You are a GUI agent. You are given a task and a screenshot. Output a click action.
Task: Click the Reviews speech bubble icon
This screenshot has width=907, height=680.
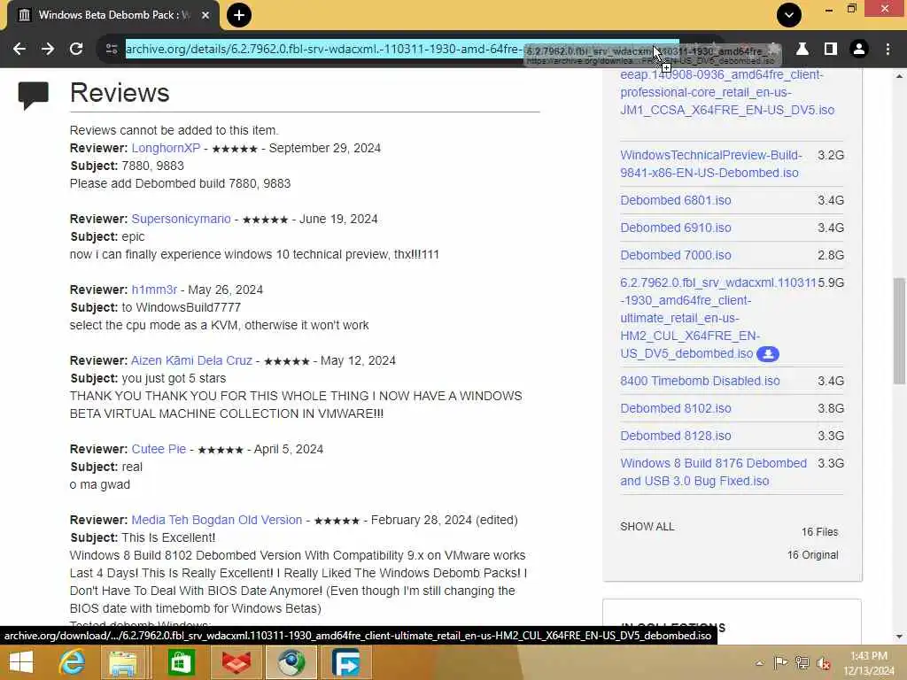coord(33,96)
